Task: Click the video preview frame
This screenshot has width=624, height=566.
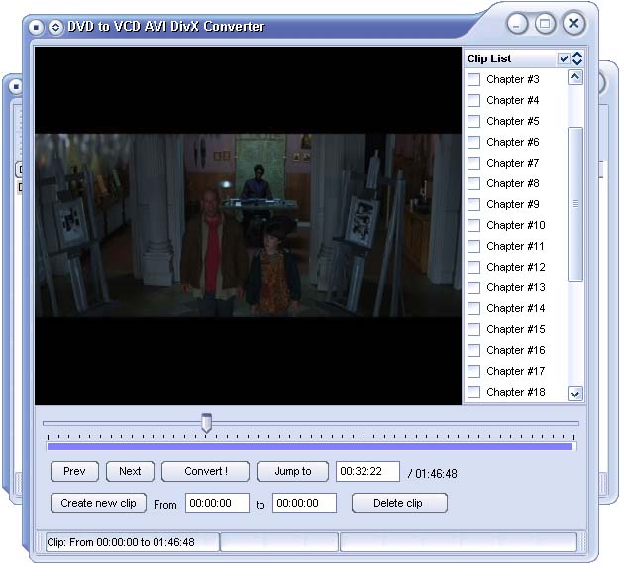Action: pos(248,225)
